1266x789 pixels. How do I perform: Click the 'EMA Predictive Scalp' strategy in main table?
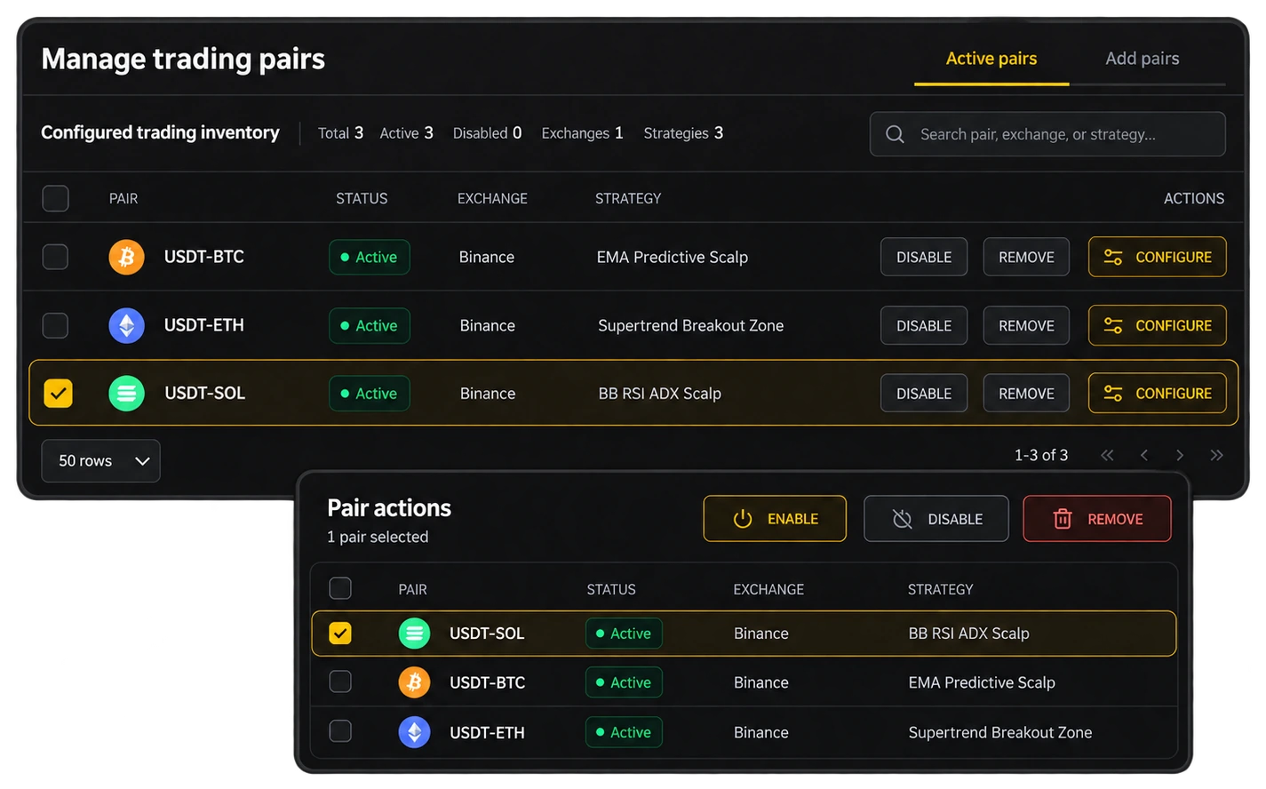pyautogui.click(x=673, y=257)
